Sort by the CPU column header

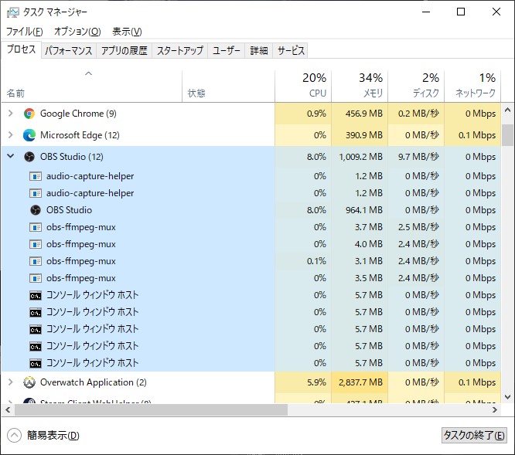coord(303,87)
